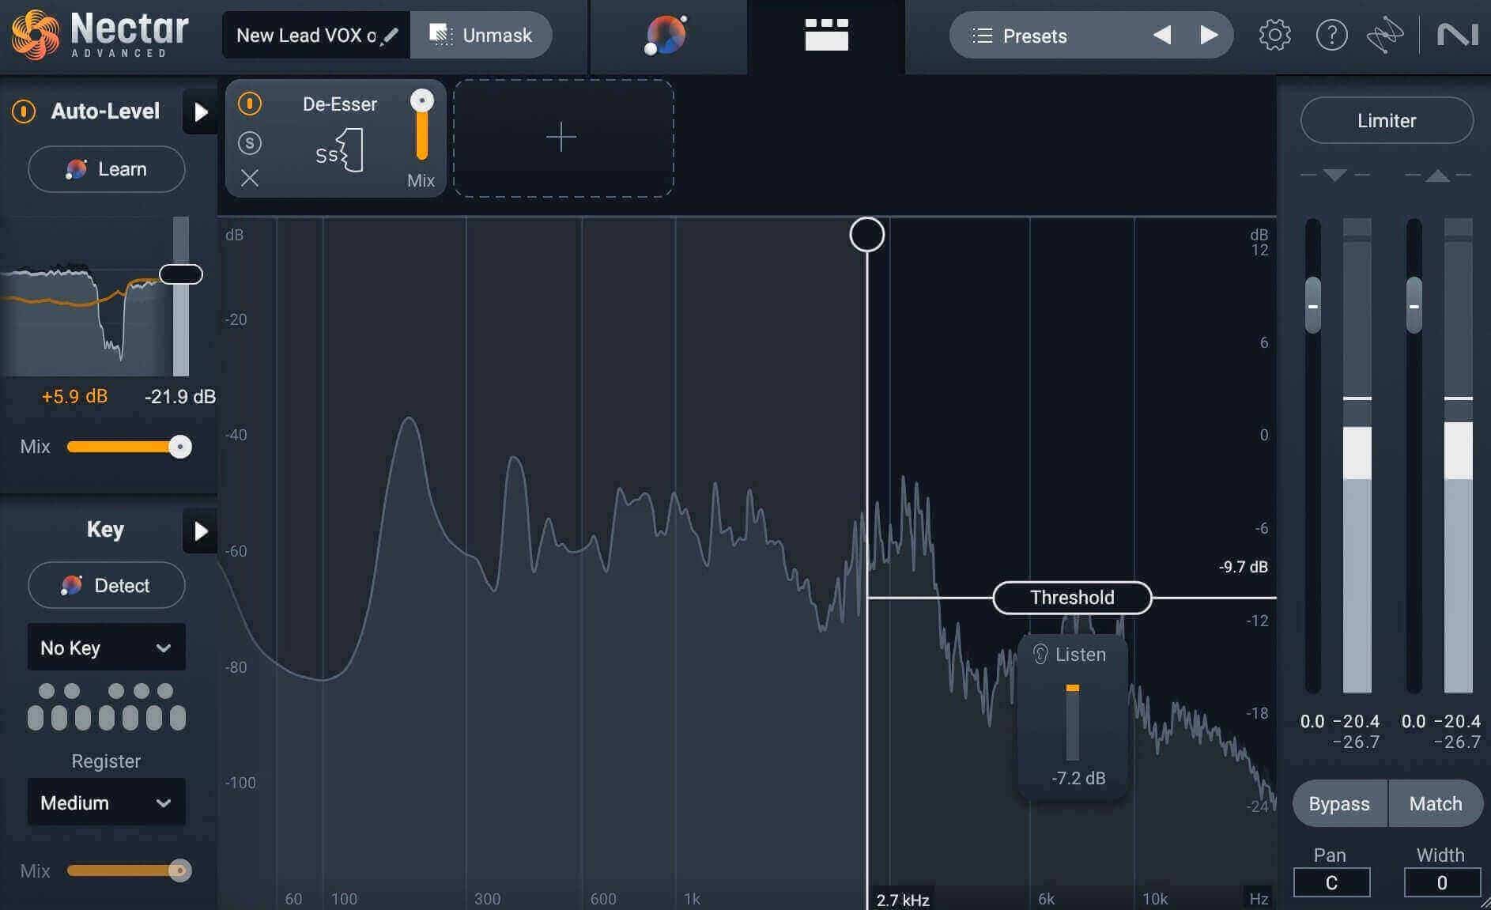This screenshot has height=910, width=1491.
Task: Go to the next preset arrow
Action: click(x=1208, y=35)
